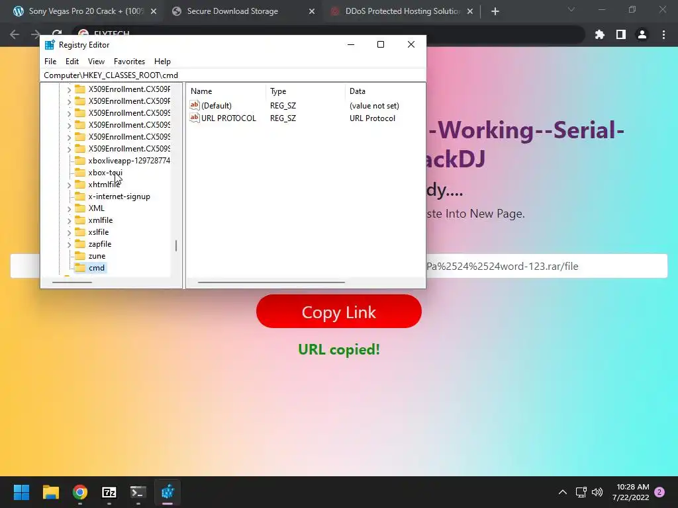Click the tree pane vertical scrollbar thumb
Screen dimensions: 678x508
pyautogui.click(x=176, y=245)
